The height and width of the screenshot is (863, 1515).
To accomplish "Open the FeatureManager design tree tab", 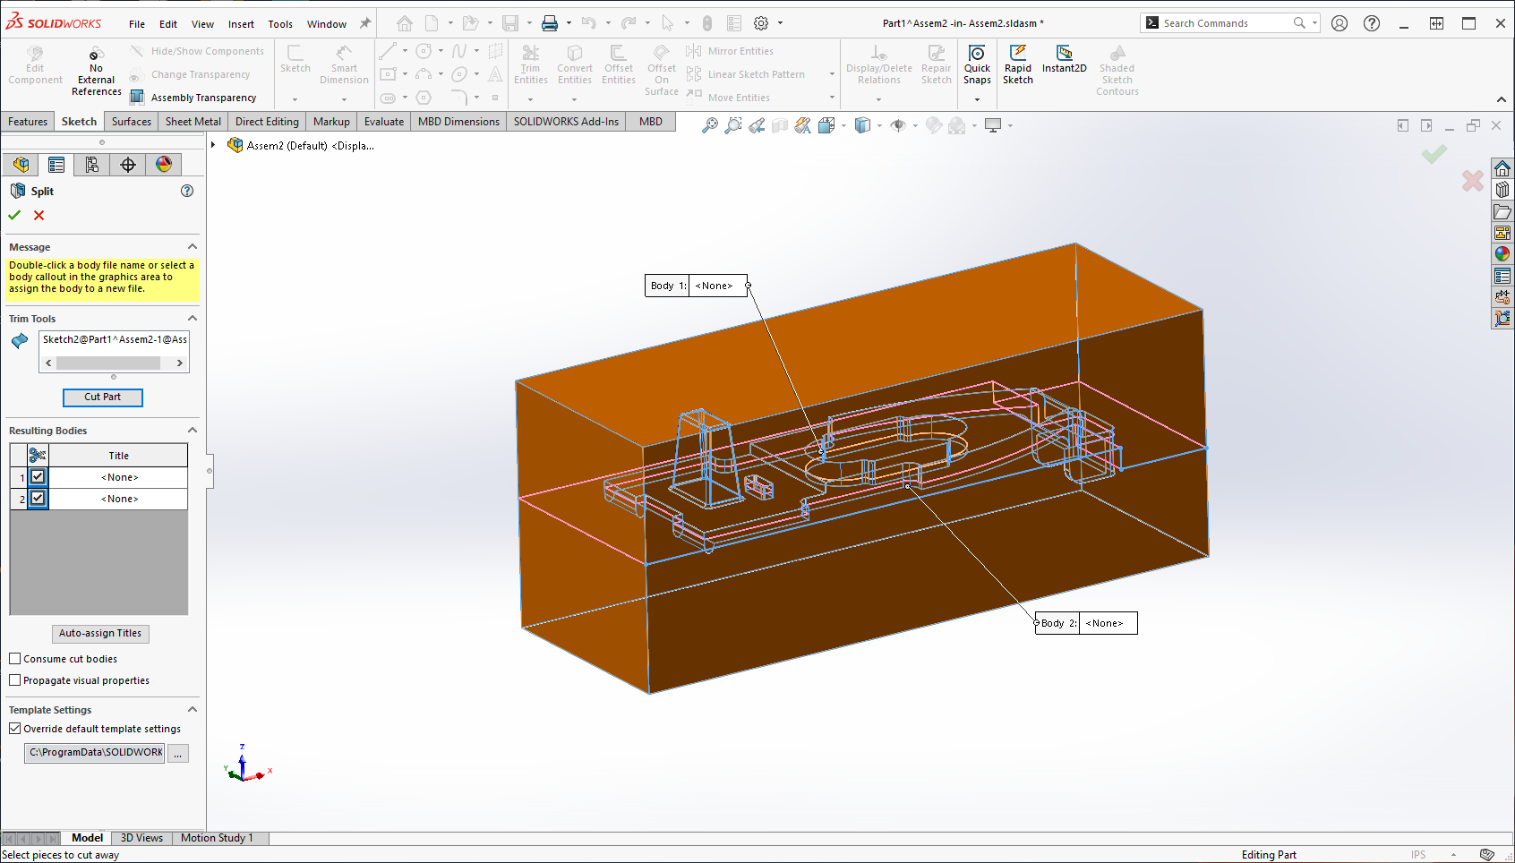I will tap(21, 165).
